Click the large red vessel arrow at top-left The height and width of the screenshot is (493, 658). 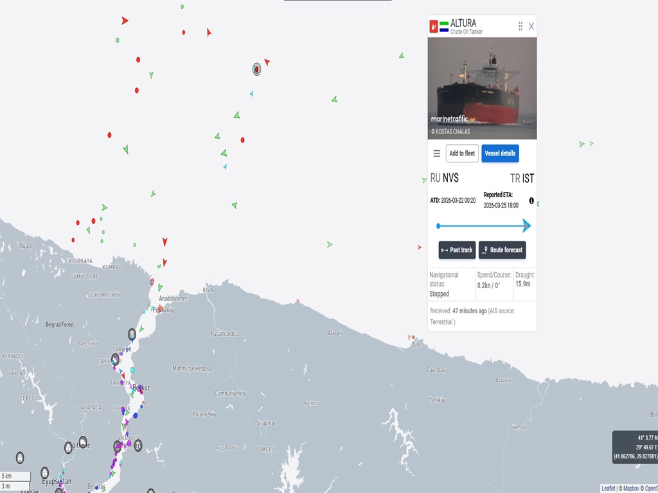(x=125, y=21)
